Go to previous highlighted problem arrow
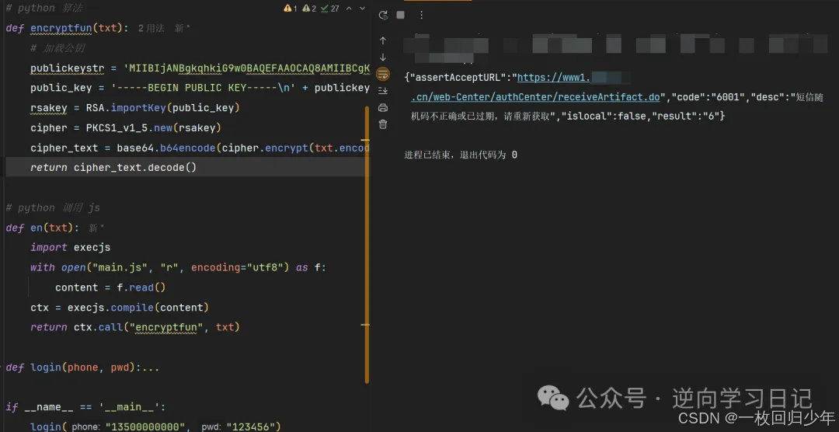 pos(350,9)
